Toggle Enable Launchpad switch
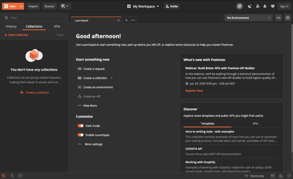Viewport: 293px width, 179px height. click(x=81, y=135)
